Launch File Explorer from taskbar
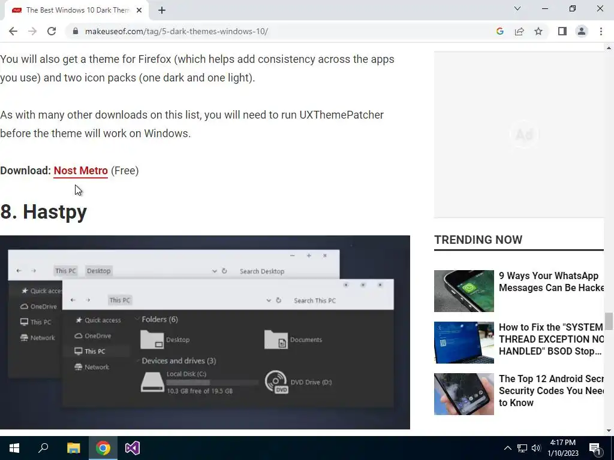 pyautogui.click(x=73, y=448)
